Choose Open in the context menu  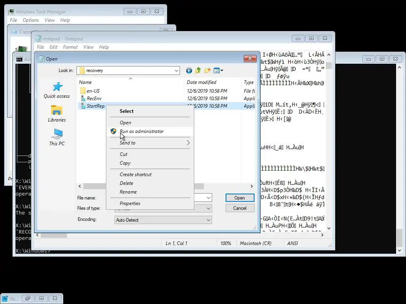[125, 123]
